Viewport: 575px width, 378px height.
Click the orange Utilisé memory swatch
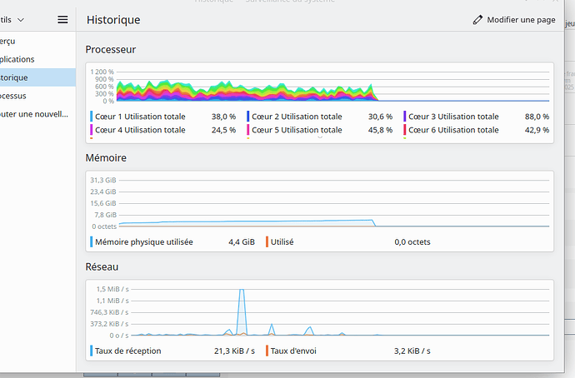pos(267,242)
